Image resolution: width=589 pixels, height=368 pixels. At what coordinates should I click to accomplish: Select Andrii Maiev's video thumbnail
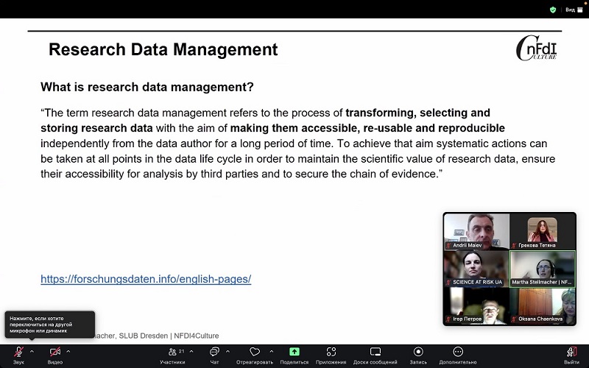pyautogui.click(x=476, y=232)
